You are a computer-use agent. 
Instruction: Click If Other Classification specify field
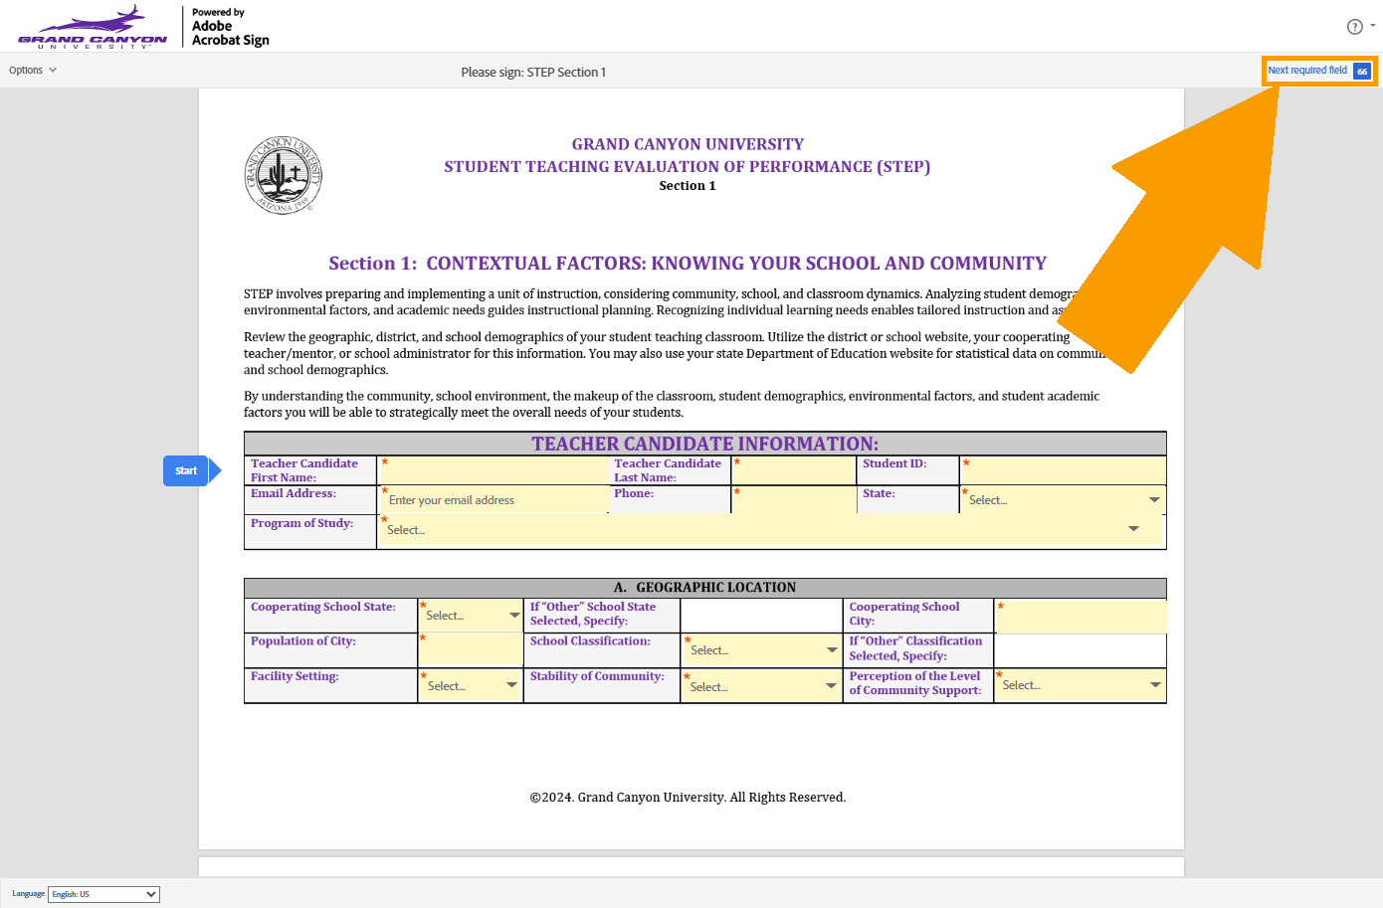pos(1081,650)
